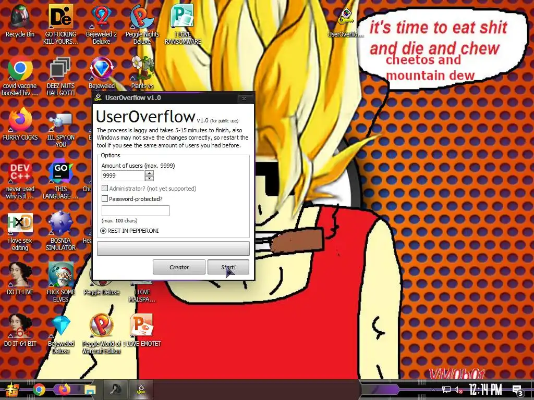Close the UserOverflow dialog
Image resolution: width=534 pixels, height=400 pixels.
pyautogui.click(x=244, y=98)
